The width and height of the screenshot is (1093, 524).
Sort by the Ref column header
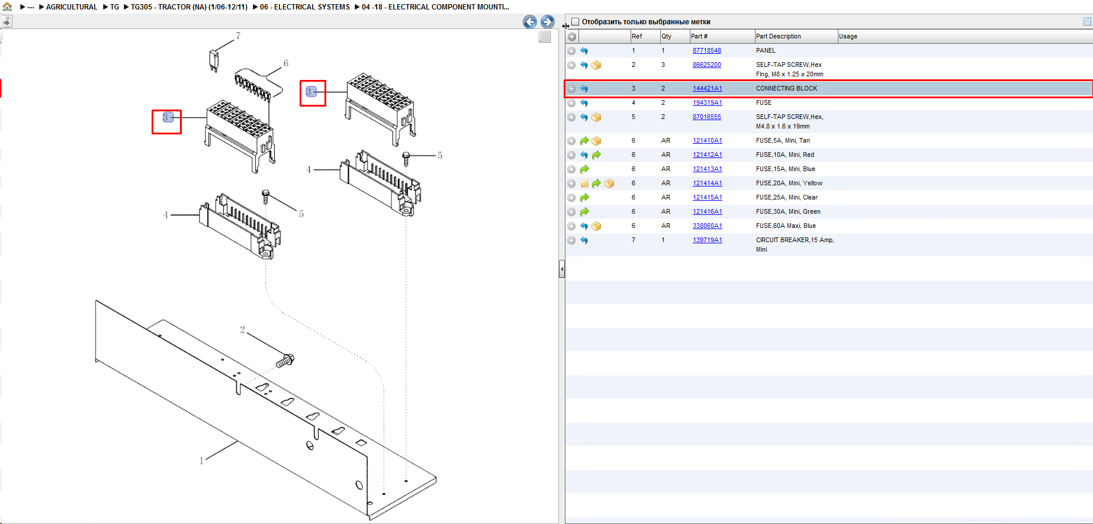(x=645, y=37)
